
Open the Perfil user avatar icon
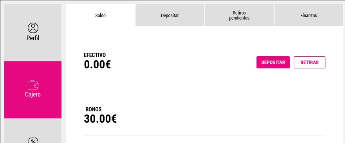pyautogui.click(x=33, y=28)
